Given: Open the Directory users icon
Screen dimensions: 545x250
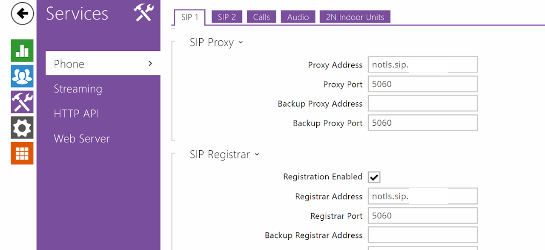Looking at the screenshot, I should (22, 76).
